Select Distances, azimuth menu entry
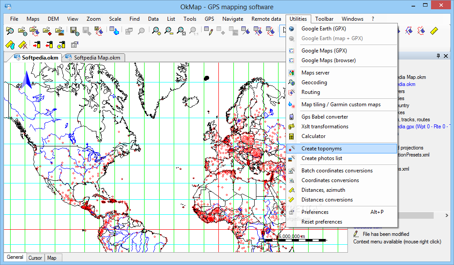454x265 pixels. (342, 190)
